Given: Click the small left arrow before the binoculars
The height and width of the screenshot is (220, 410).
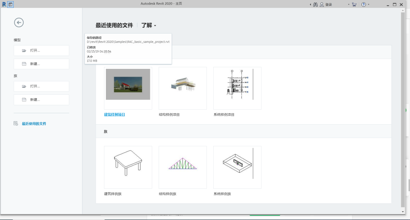Looking at the screenshot, I should 311,5.
